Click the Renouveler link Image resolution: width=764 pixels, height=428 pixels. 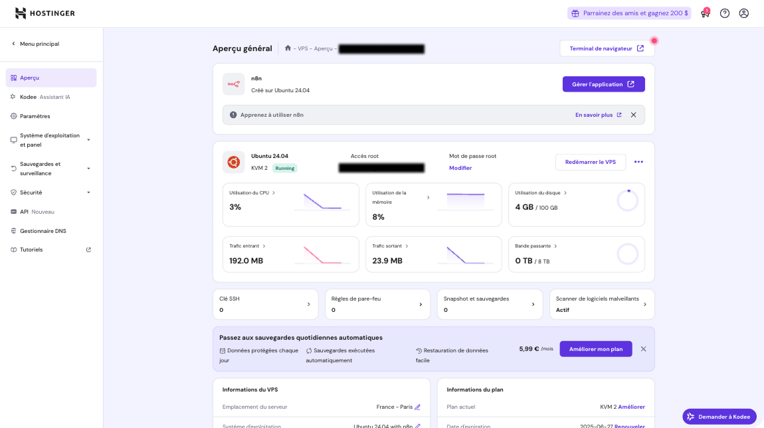point(630,425)
